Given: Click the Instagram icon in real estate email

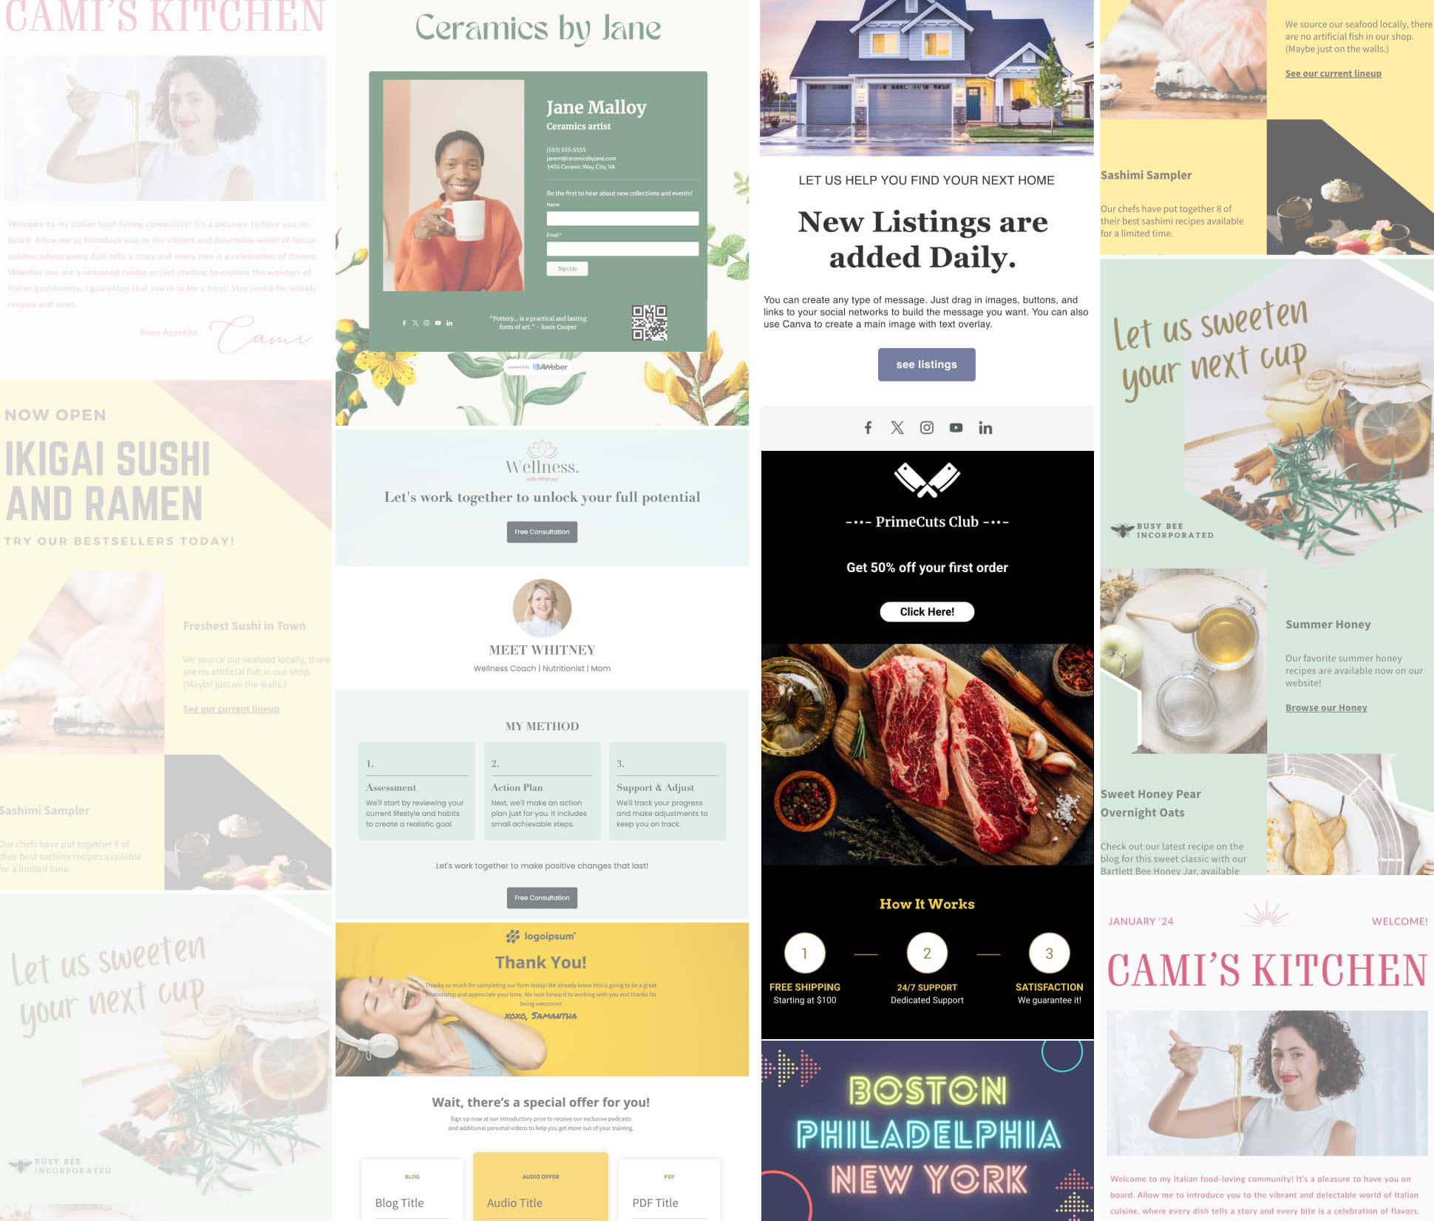Looking at the screenshot, I should pos(926,426).
